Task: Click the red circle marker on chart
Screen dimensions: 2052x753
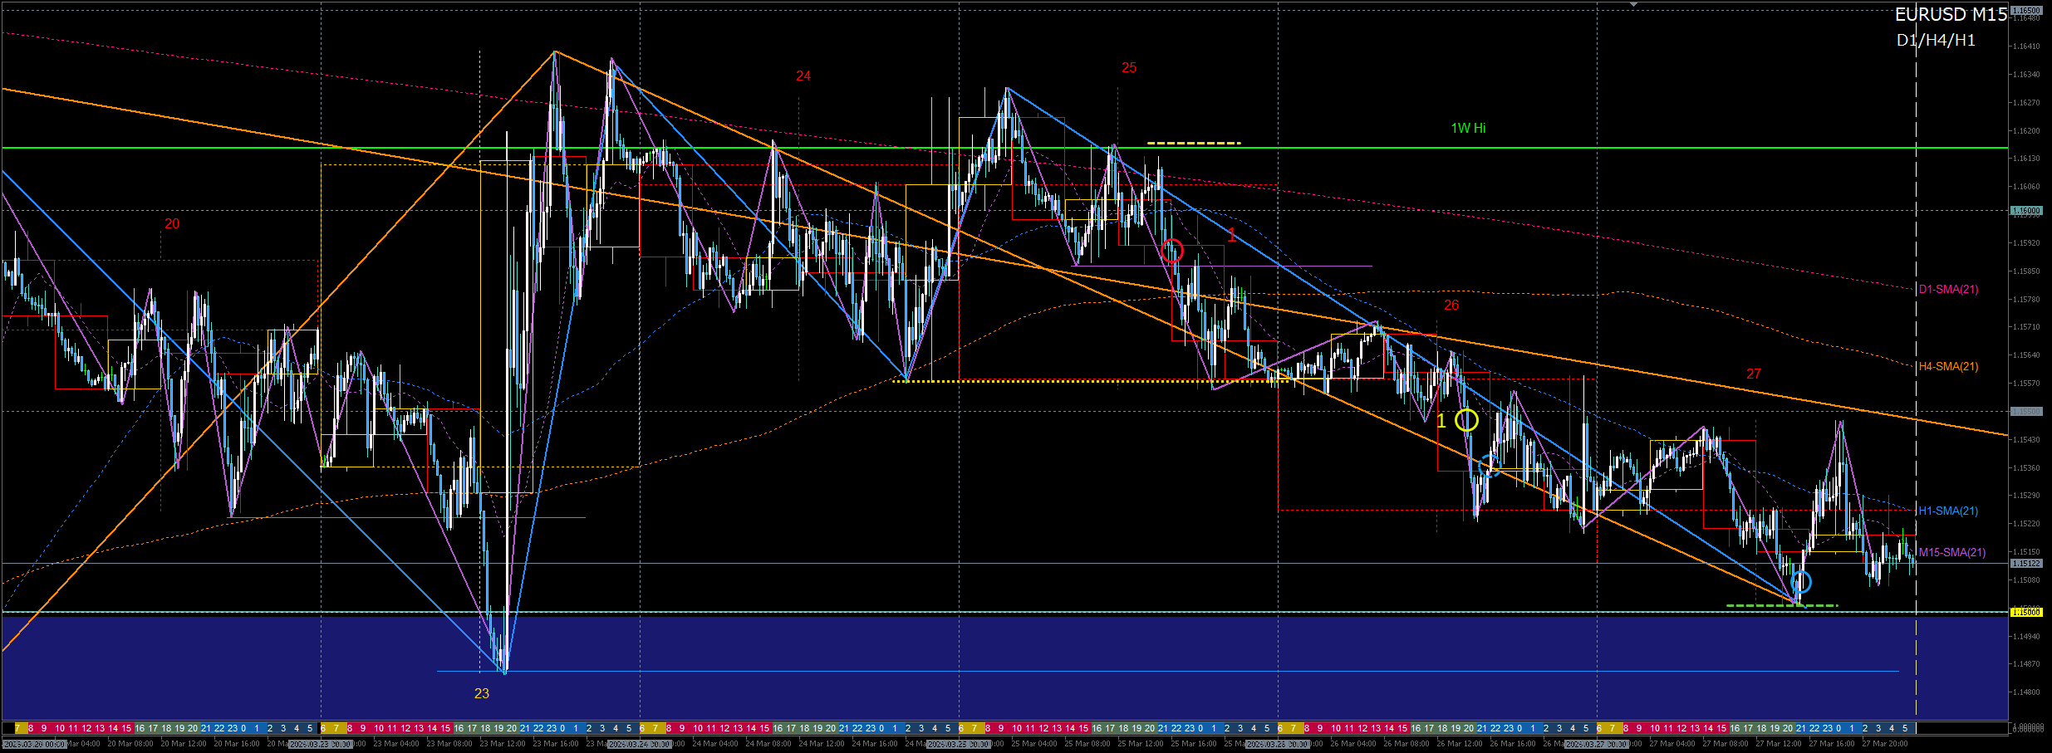Action: pos(1171,250)
